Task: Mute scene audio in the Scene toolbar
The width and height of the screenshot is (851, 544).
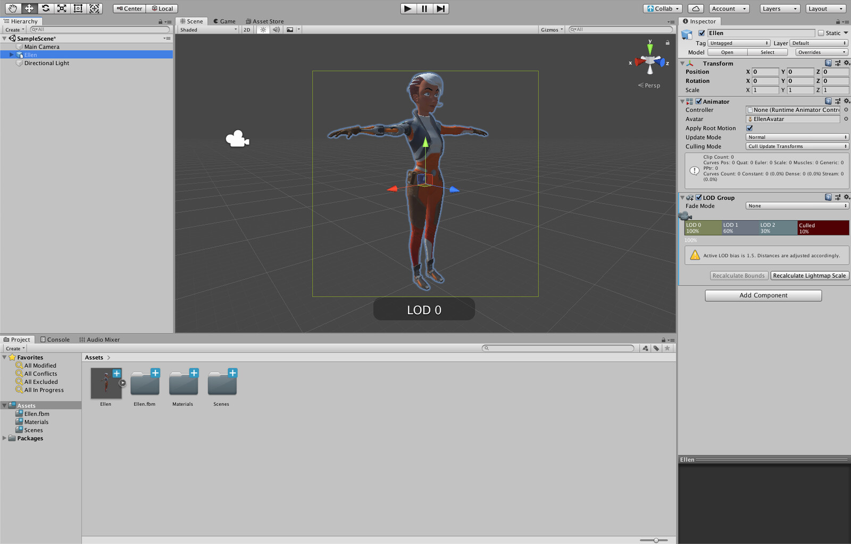Action: 276,29
